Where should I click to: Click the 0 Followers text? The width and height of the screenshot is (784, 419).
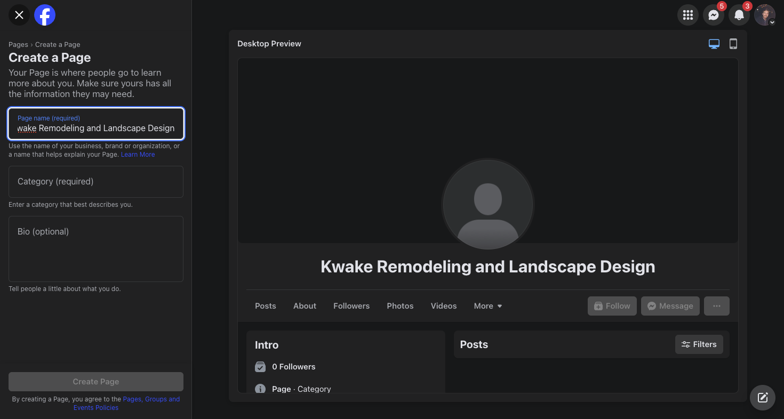coord(294,367)
